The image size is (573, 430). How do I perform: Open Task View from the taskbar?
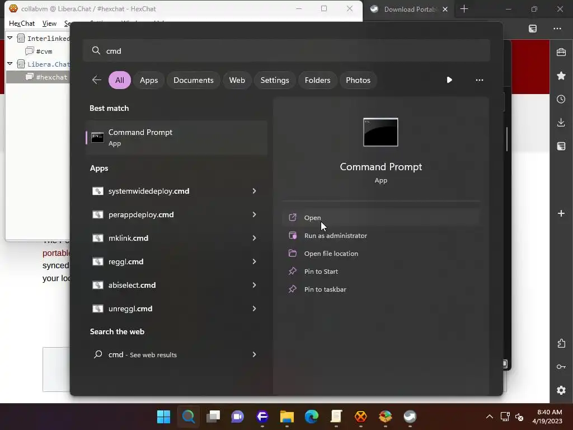coord(213,417)
